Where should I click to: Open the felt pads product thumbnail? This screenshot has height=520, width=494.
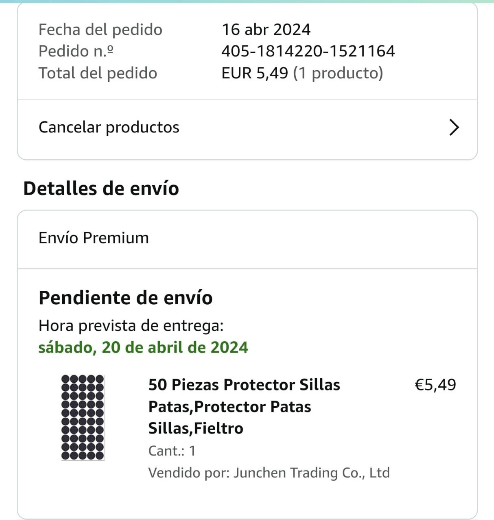pyautogui.click(x=83, y=417)
